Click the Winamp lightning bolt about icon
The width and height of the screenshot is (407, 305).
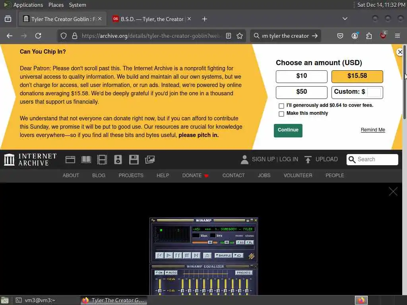click(251, 256)
